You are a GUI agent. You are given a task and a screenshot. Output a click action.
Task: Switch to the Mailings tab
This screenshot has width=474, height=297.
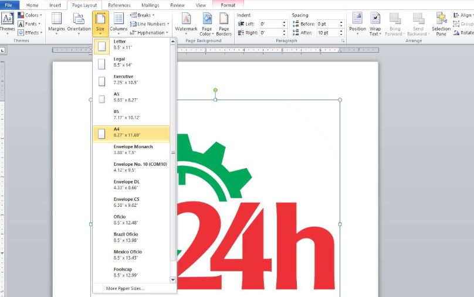tap(150, 5)
